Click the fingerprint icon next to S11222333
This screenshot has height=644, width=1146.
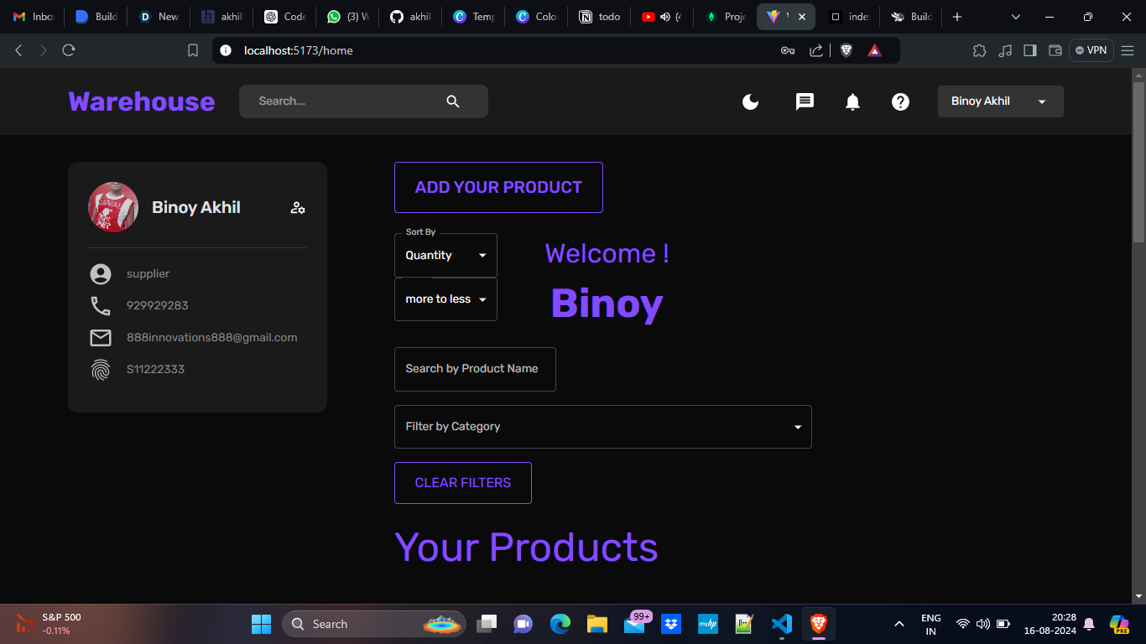pos(101,369)
